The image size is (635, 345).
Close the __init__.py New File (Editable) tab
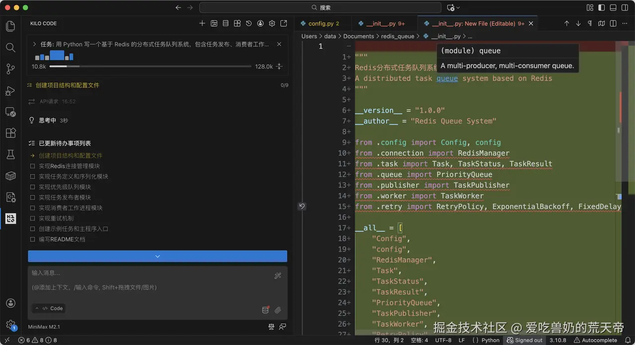tap(531, 23)
